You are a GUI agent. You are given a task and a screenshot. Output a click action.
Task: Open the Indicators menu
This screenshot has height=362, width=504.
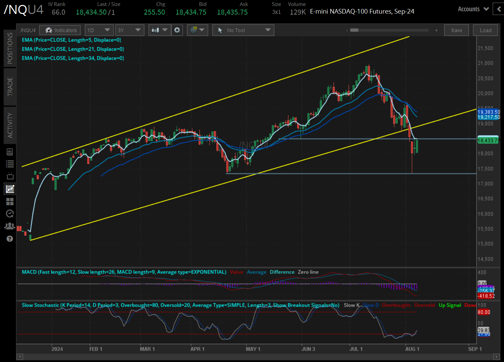[x=60, y=30]
